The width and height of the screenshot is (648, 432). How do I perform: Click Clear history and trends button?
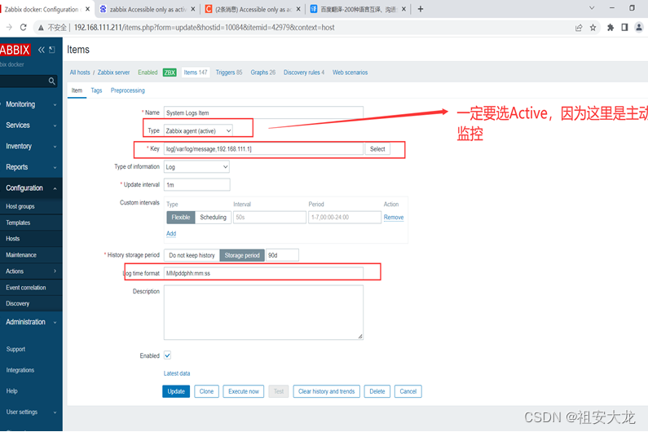pos(327,391)
